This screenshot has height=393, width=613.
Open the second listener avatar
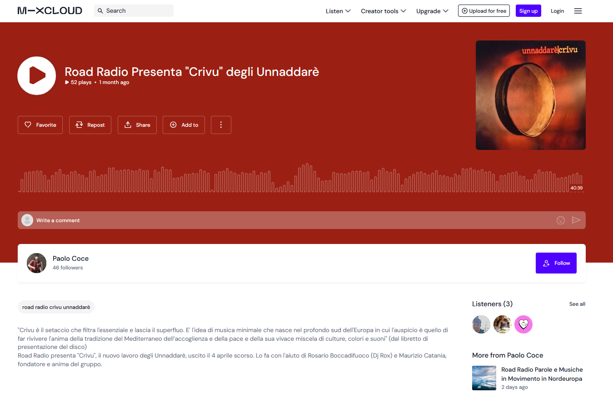[x=503, y=324]
